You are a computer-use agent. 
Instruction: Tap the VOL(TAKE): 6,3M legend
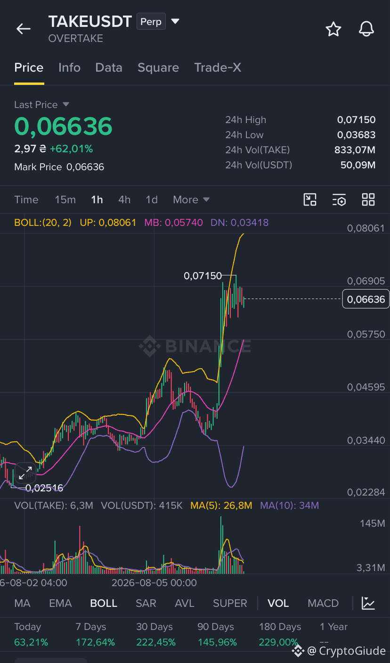(54, 506)
